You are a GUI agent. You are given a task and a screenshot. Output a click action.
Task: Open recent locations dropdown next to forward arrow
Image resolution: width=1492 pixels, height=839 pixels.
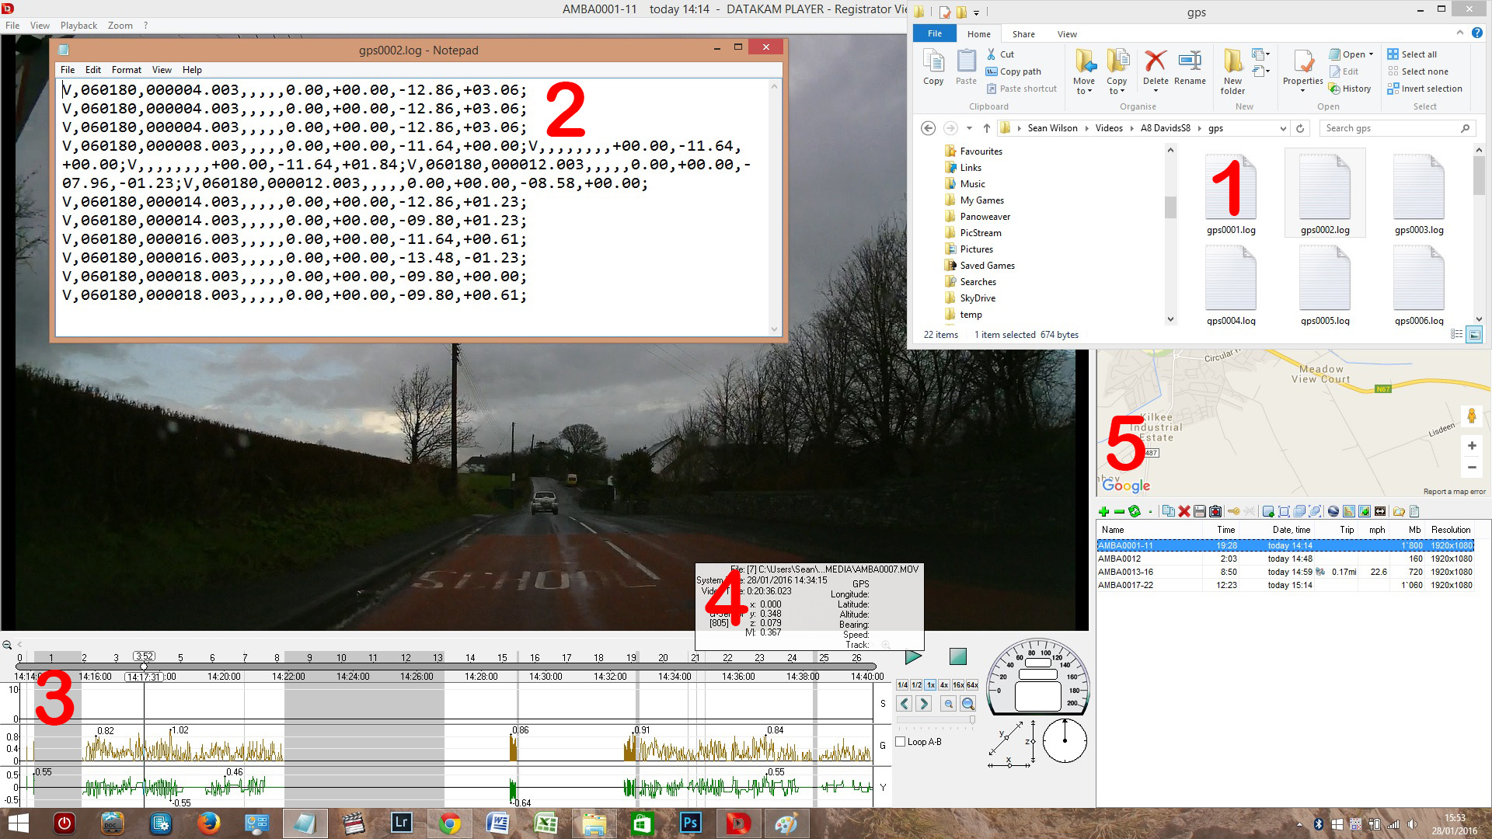pos(969,128)
